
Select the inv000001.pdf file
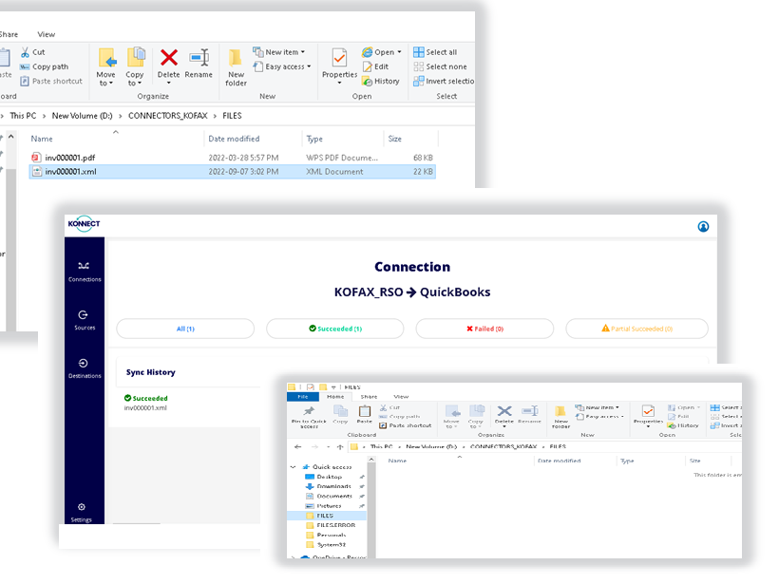70,157
